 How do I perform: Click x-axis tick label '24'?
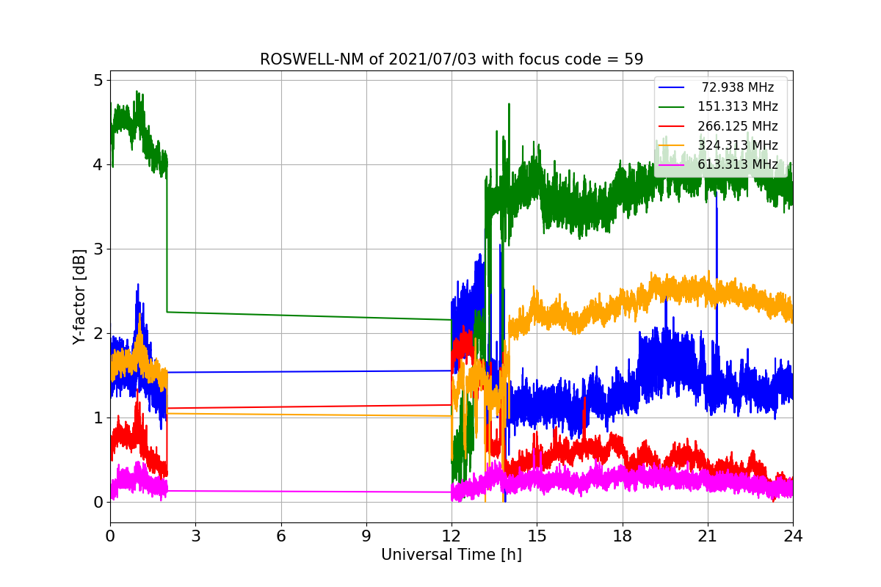(x=793, y=536)
